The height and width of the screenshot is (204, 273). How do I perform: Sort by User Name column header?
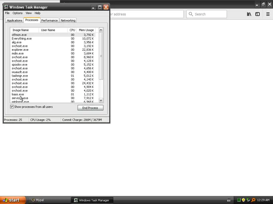click(x=53, y=30)
